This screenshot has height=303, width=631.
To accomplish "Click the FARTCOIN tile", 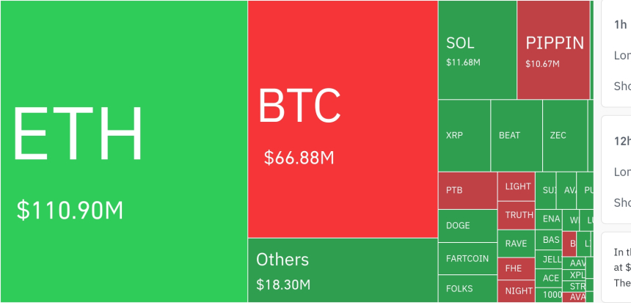I will click(467, 258).
